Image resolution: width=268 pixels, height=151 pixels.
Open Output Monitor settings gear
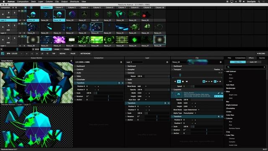[71, 61]
